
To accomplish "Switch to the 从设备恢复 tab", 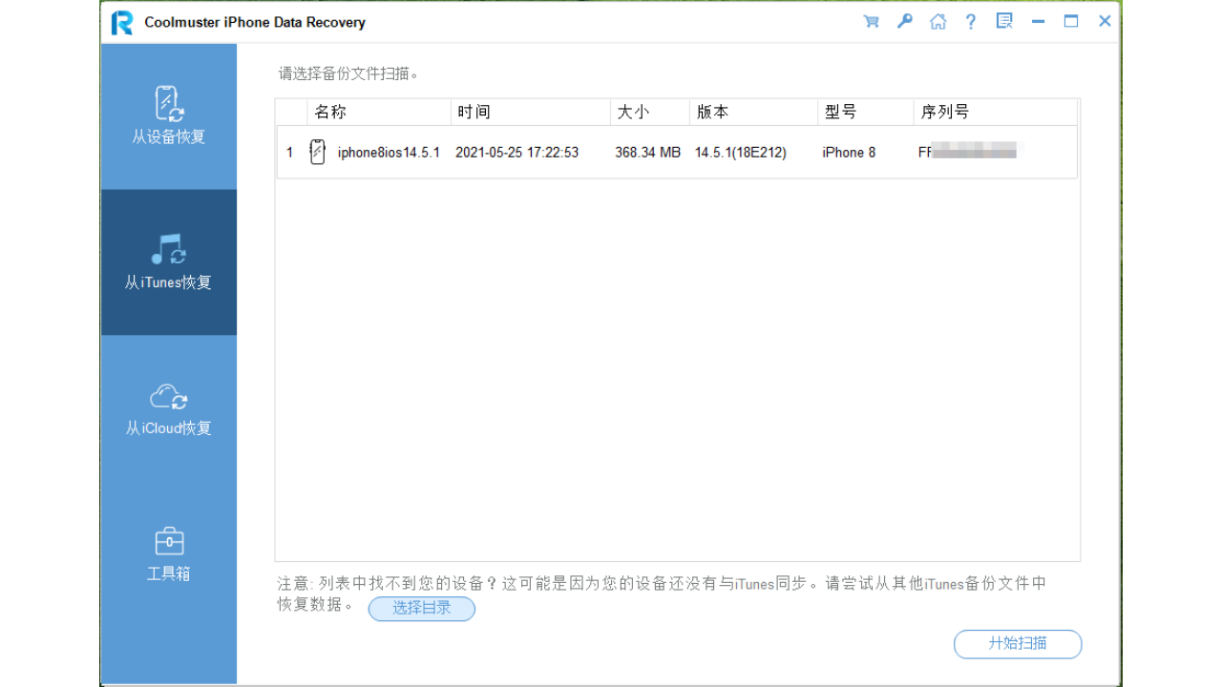I will (168, 116).
